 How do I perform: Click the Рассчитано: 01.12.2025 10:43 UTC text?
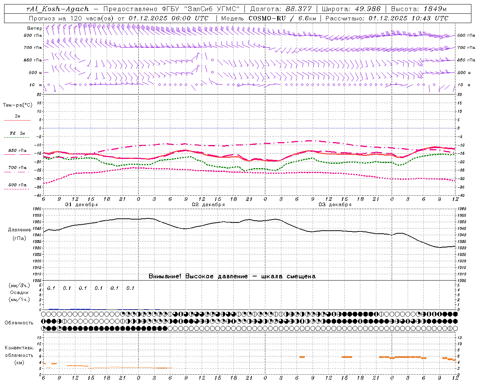click(387, 18)
